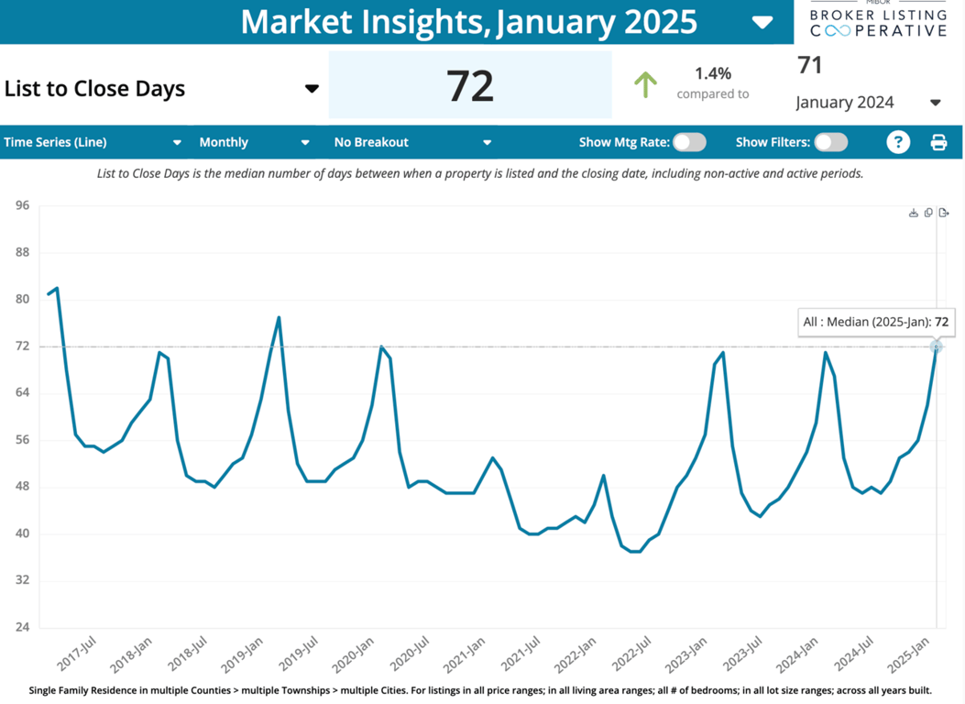Enable the Show Filters switch

pyautogui.click(x=831, y=142)
